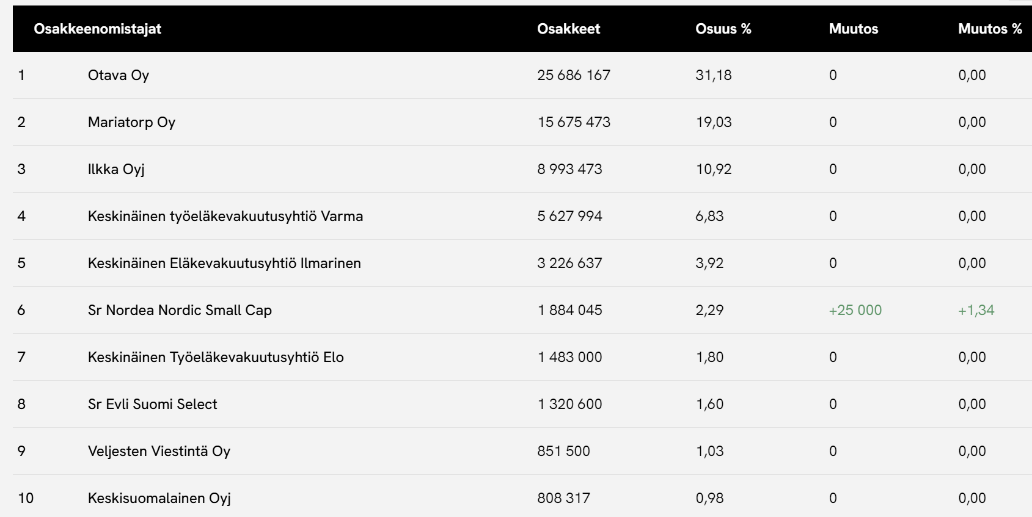The width and height of the screenshot is (1032, 517).
Task: Select Mariatorp Oy in the list
Action: coord(131,122)
